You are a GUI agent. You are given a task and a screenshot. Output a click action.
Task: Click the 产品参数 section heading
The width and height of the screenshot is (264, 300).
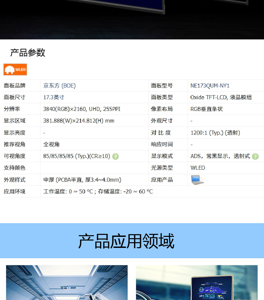[28, 52]
